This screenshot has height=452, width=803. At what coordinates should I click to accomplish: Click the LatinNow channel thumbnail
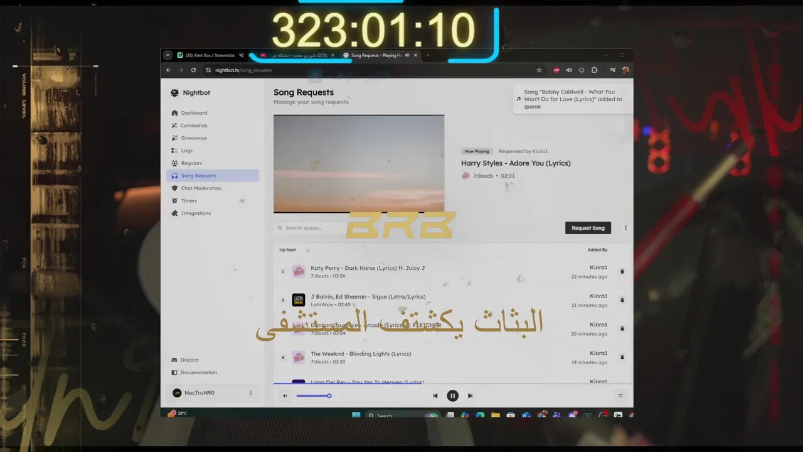click(x=299, y=300)
